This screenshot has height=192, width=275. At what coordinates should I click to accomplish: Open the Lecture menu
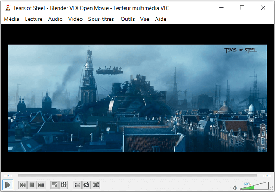click(33, 19)
